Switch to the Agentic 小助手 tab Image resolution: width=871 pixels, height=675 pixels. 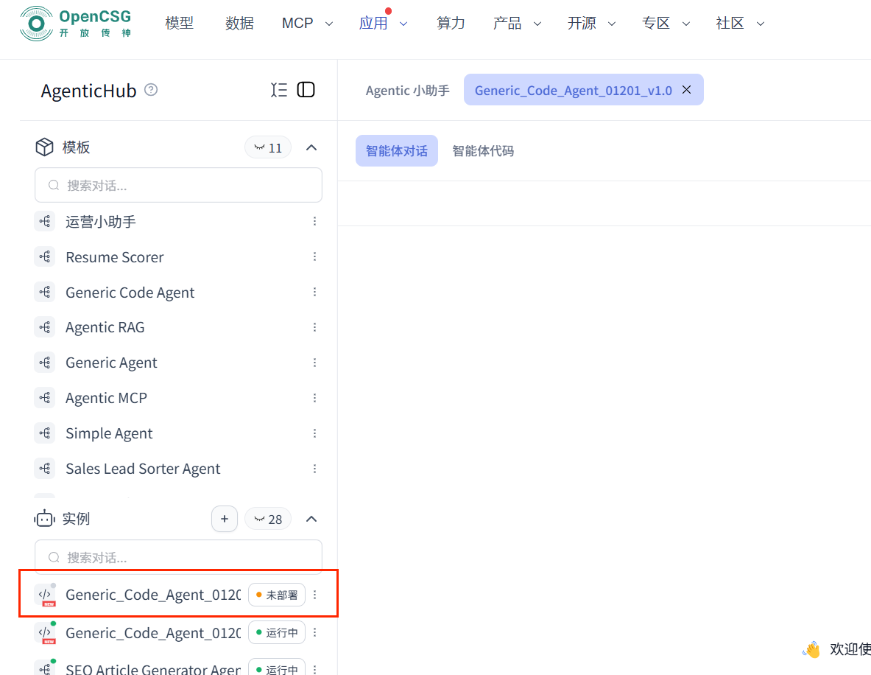[x=407, y=91]
